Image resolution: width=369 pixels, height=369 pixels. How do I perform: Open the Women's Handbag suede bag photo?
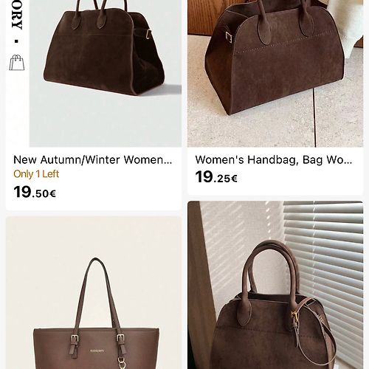click(275, 74)
